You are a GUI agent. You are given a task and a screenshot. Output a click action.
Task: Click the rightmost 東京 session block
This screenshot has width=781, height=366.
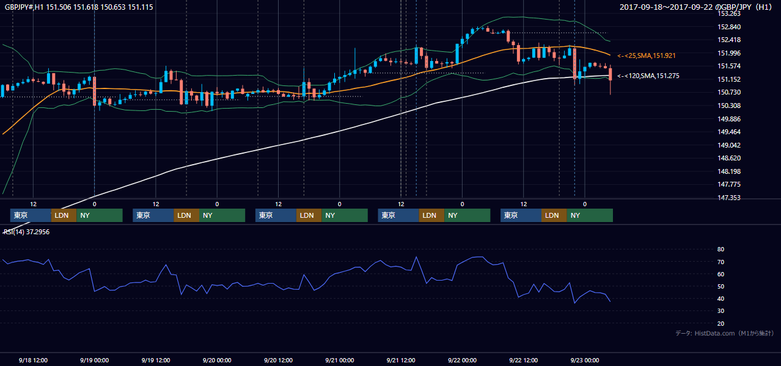click(x=521, y=215)
